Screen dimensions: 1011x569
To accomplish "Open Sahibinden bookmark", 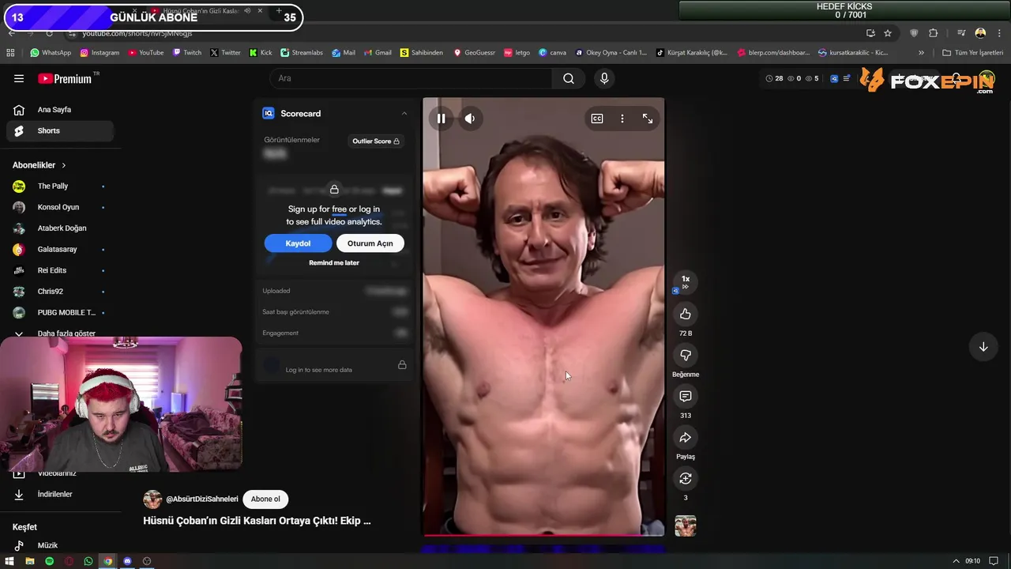I will point(422,53).
